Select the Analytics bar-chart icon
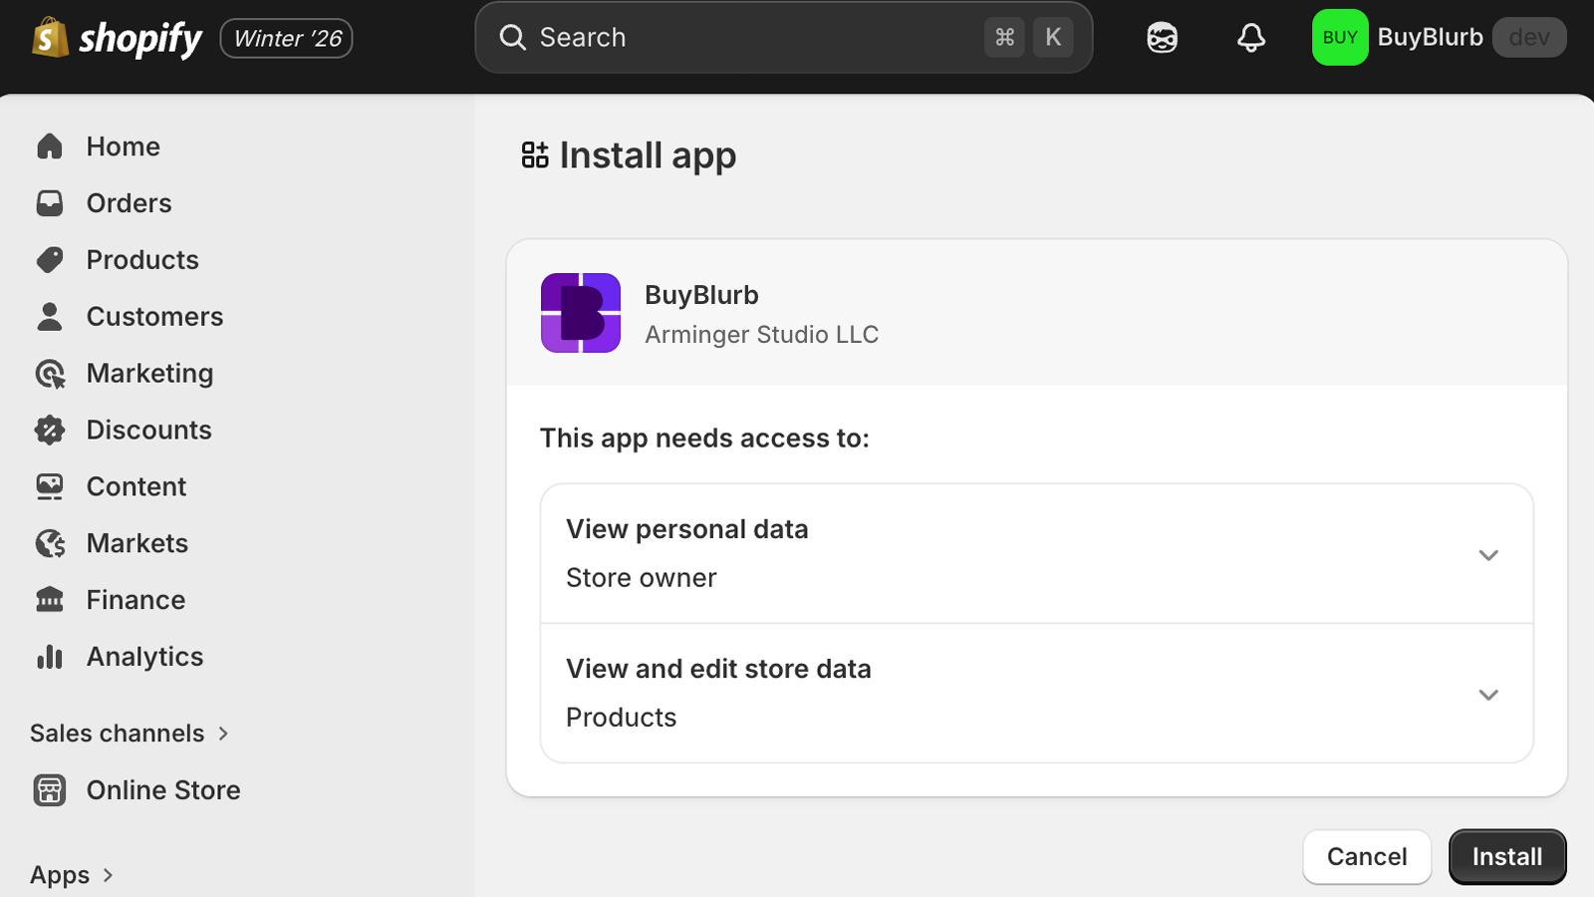The image size is (1594, 897). tap(49, 656)
